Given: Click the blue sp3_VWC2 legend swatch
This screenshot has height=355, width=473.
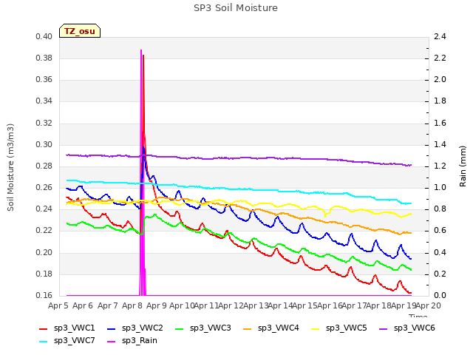Looking at the screenshot, I should [x=112, y=328].
